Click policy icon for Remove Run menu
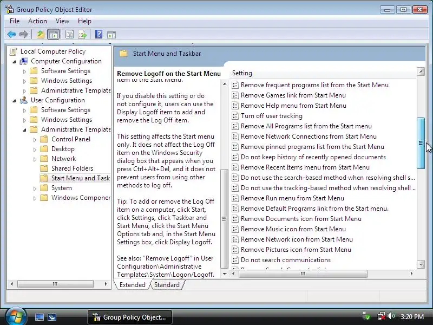The height and width of the screenshot is (325, 433). 235,198
